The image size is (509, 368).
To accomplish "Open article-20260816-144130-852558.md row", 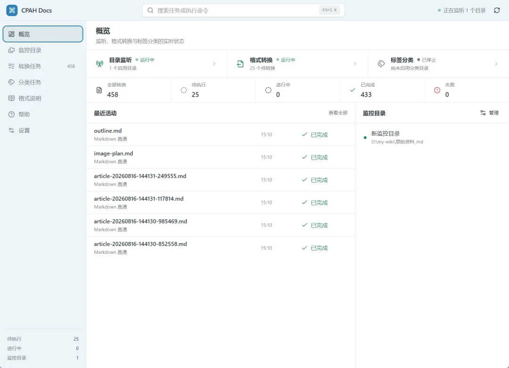I will pos(221,248).
